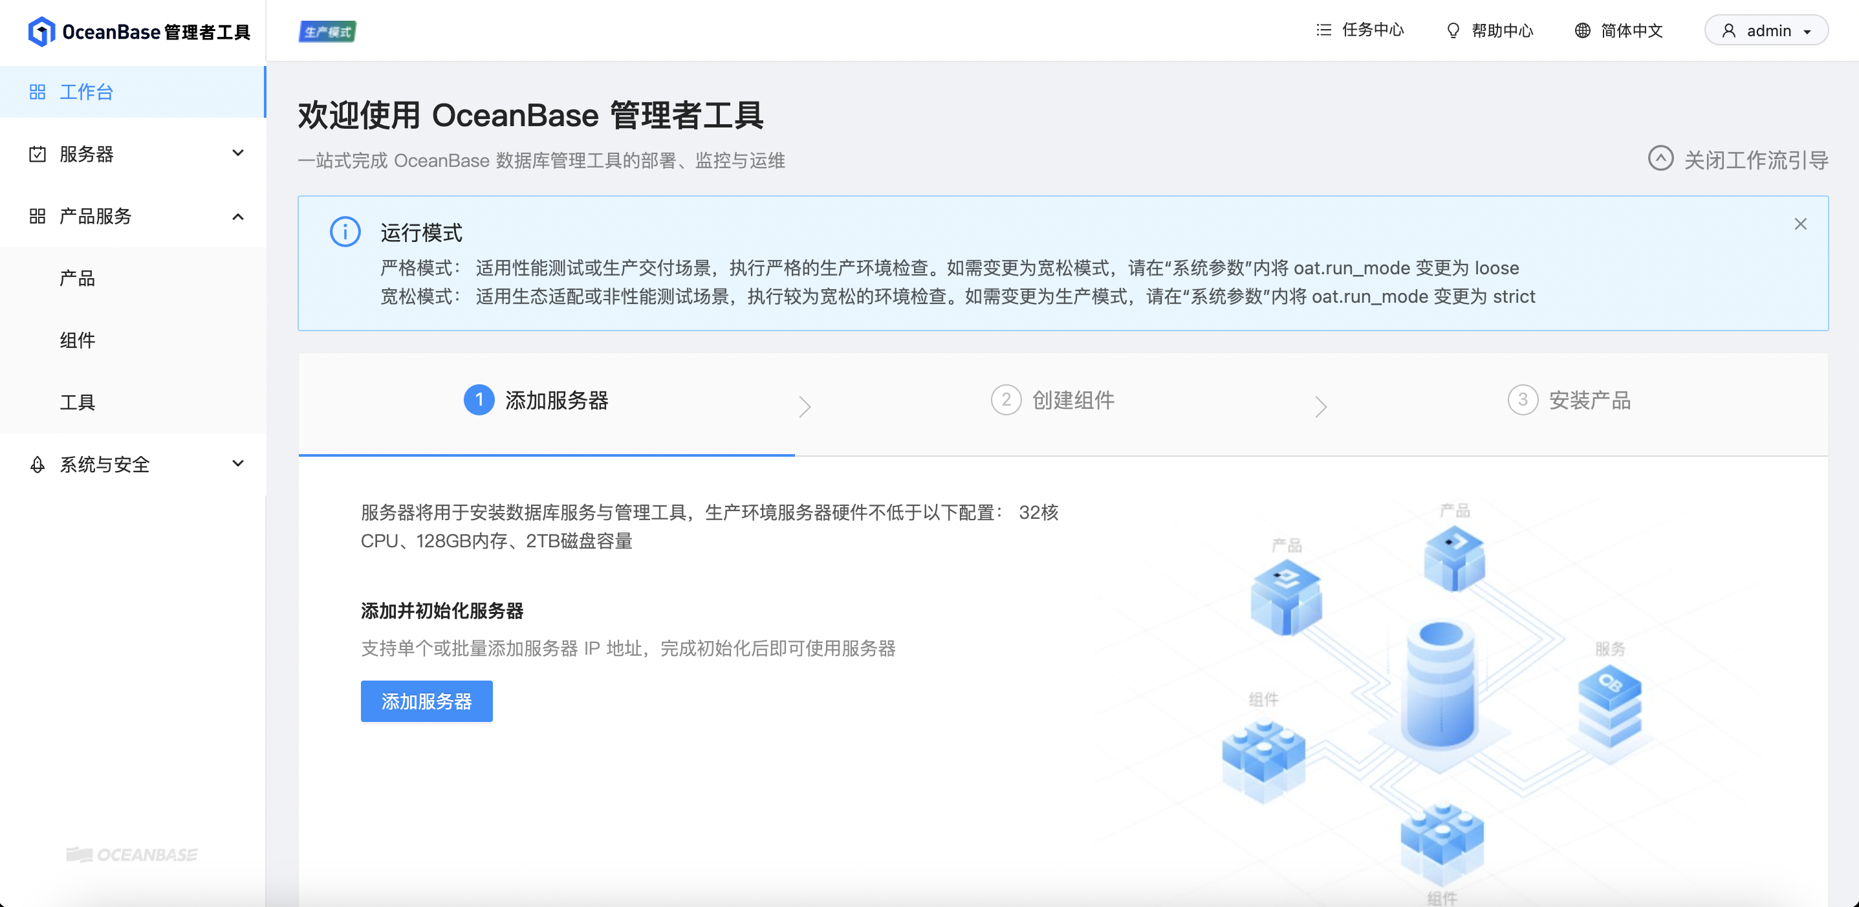
Task: Open the admin user dropdown
Action: 1765,30
